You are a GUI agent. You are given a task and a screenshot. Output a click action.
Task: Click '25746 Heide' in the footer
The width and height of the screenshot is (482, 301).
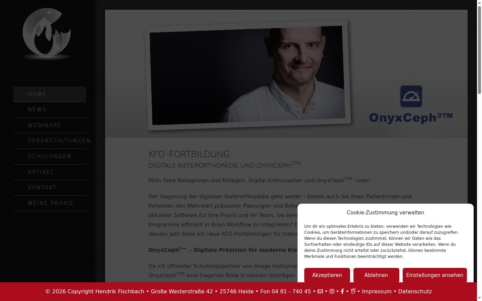pos(237,291)
